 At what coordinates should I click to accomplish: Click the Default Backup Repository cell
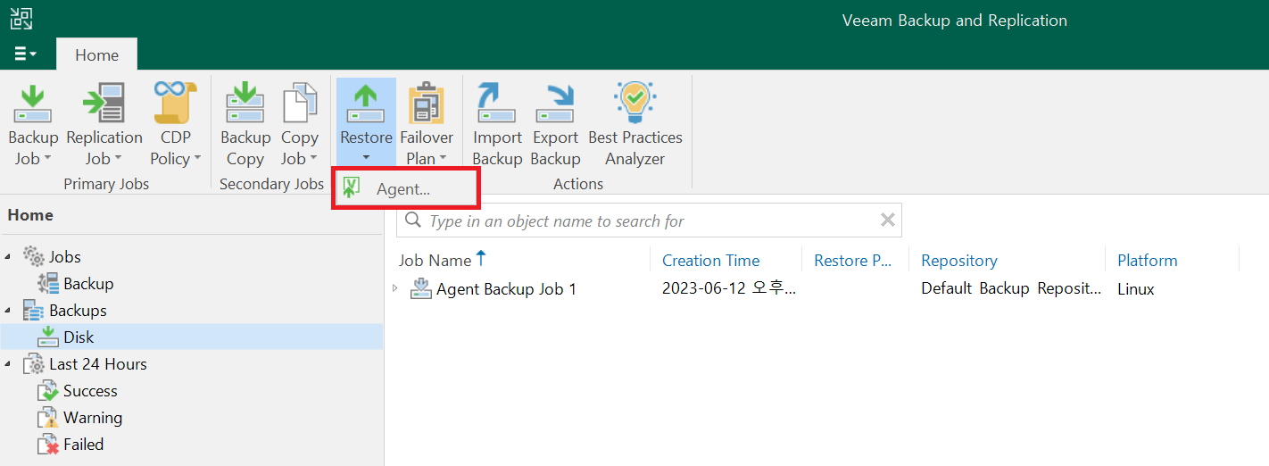[1012, 289]
